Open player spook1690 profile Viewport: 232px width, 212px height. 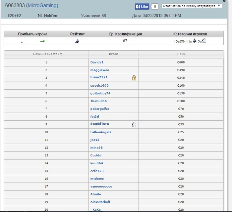(99, 86)
